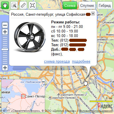Click the minus zoom-out button
The width and height of the screenshot is (114, 114).
(5, 25)
